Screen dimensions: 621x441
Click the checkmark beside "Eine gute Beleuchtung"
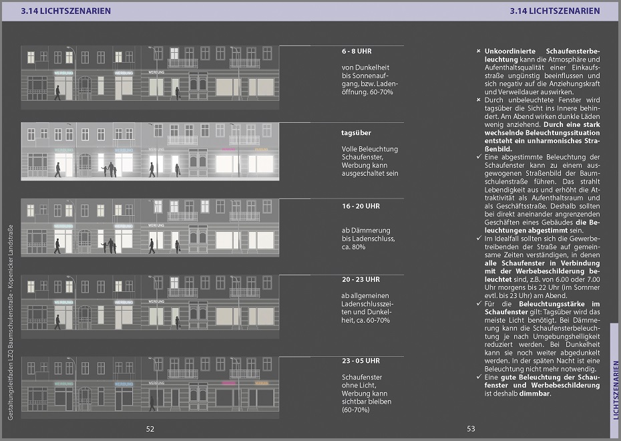tap(478, 377)
